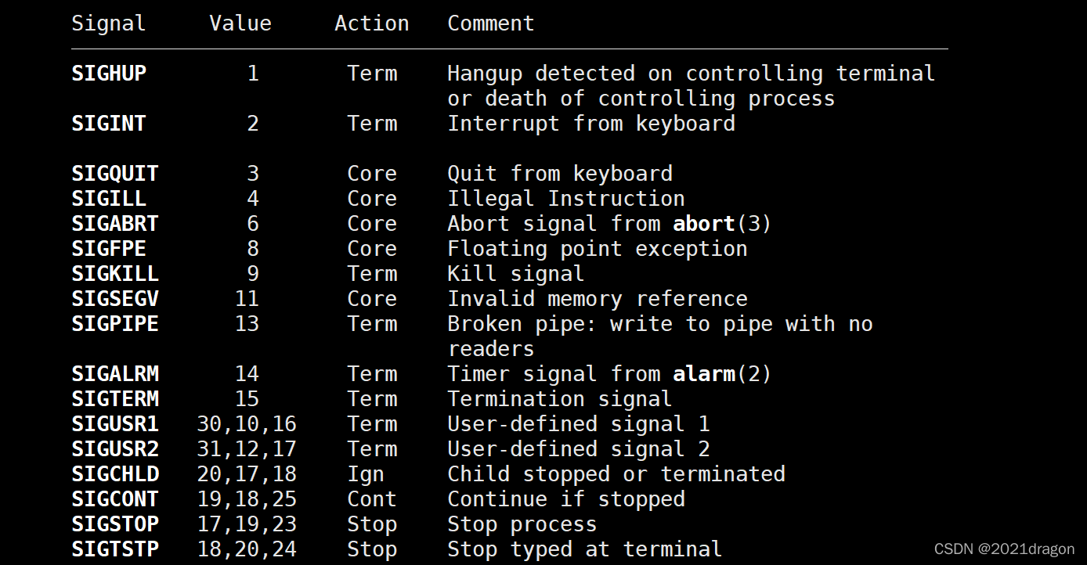Click the Comment column header
The height and width of the screenshot is (565, 1087).
491,23
